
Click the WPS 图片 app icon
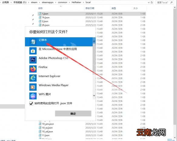[x=33, y=96]
